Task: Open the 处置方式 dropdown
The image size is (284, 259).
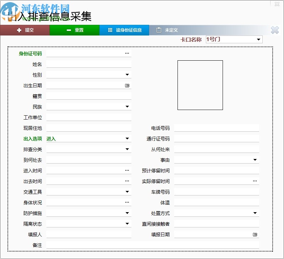Action: 255,213
